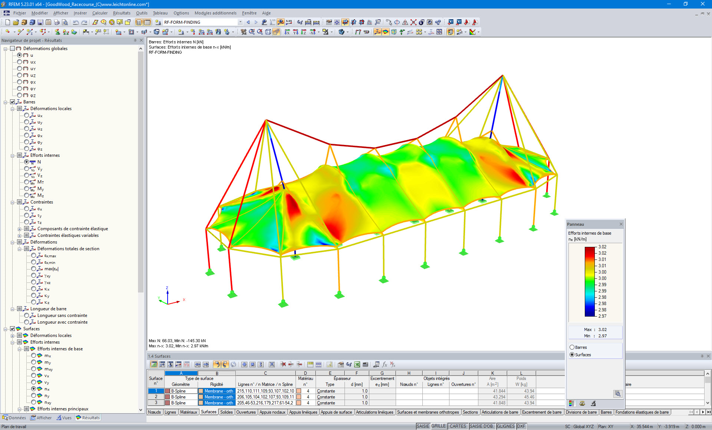Click the view in Z direction icon
The image size is (712, 430).
tap(304, 32)
